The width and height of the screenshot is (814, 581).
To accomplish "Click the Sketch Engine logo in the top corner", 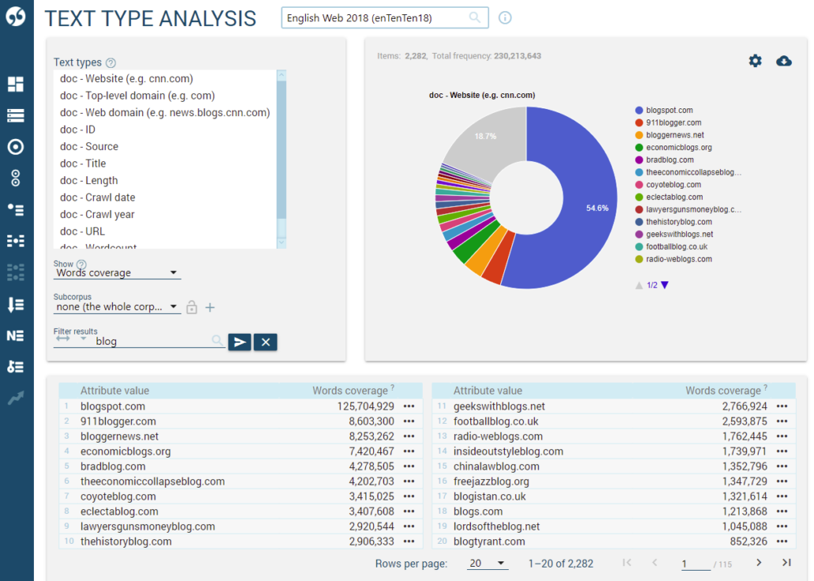I will (x=16, y=17).
